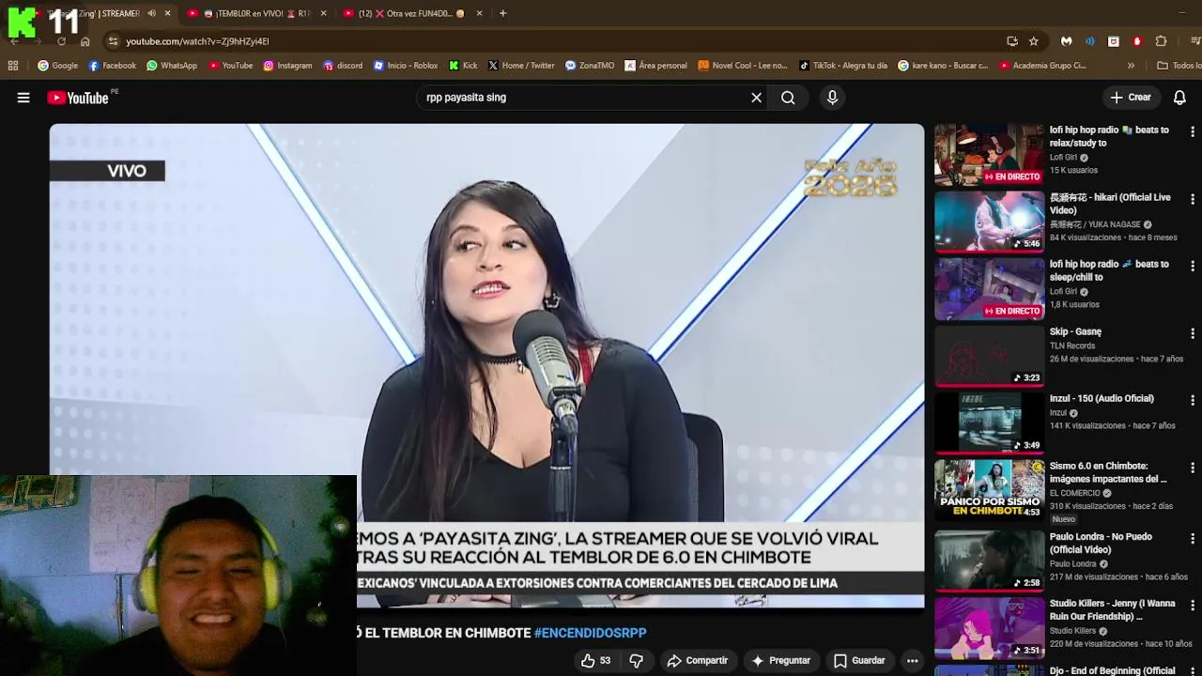
Task: Expand hidden bookmarks overflow chevron
Action: coord(1131,66)
